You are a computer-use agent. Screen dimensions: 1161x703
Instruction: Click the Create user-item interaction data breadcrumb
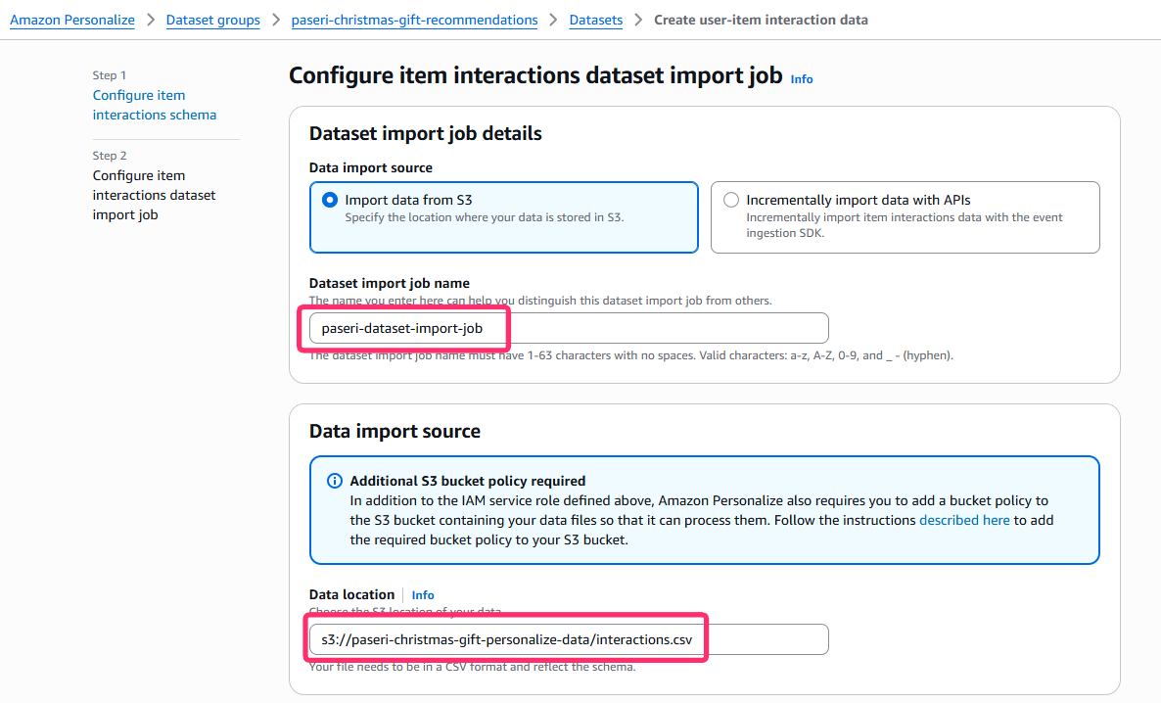coord(761,20)
